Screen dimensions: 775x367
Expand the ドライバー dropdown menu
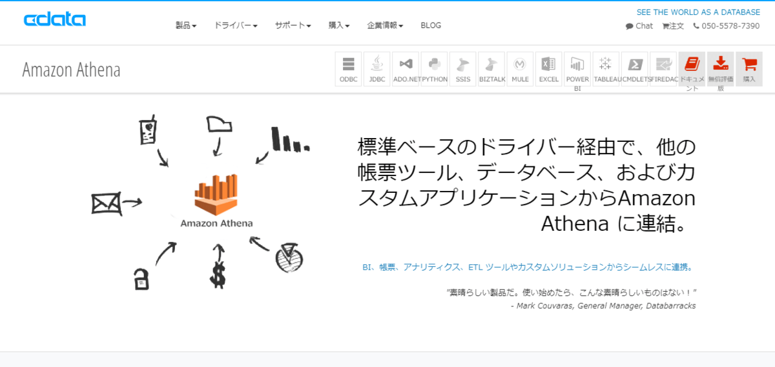coord(236,25)
